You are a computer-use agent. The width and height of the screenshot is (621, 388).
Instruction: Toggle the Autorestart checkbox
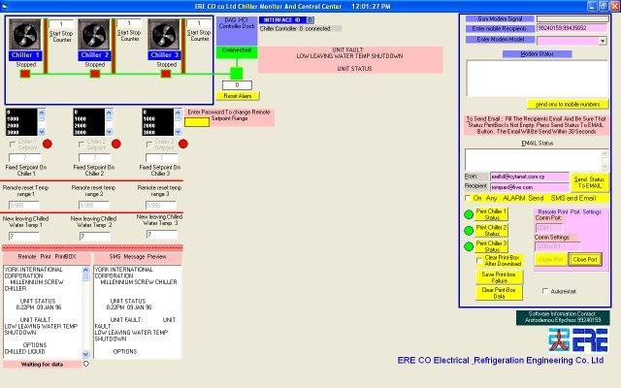(545, 291)
